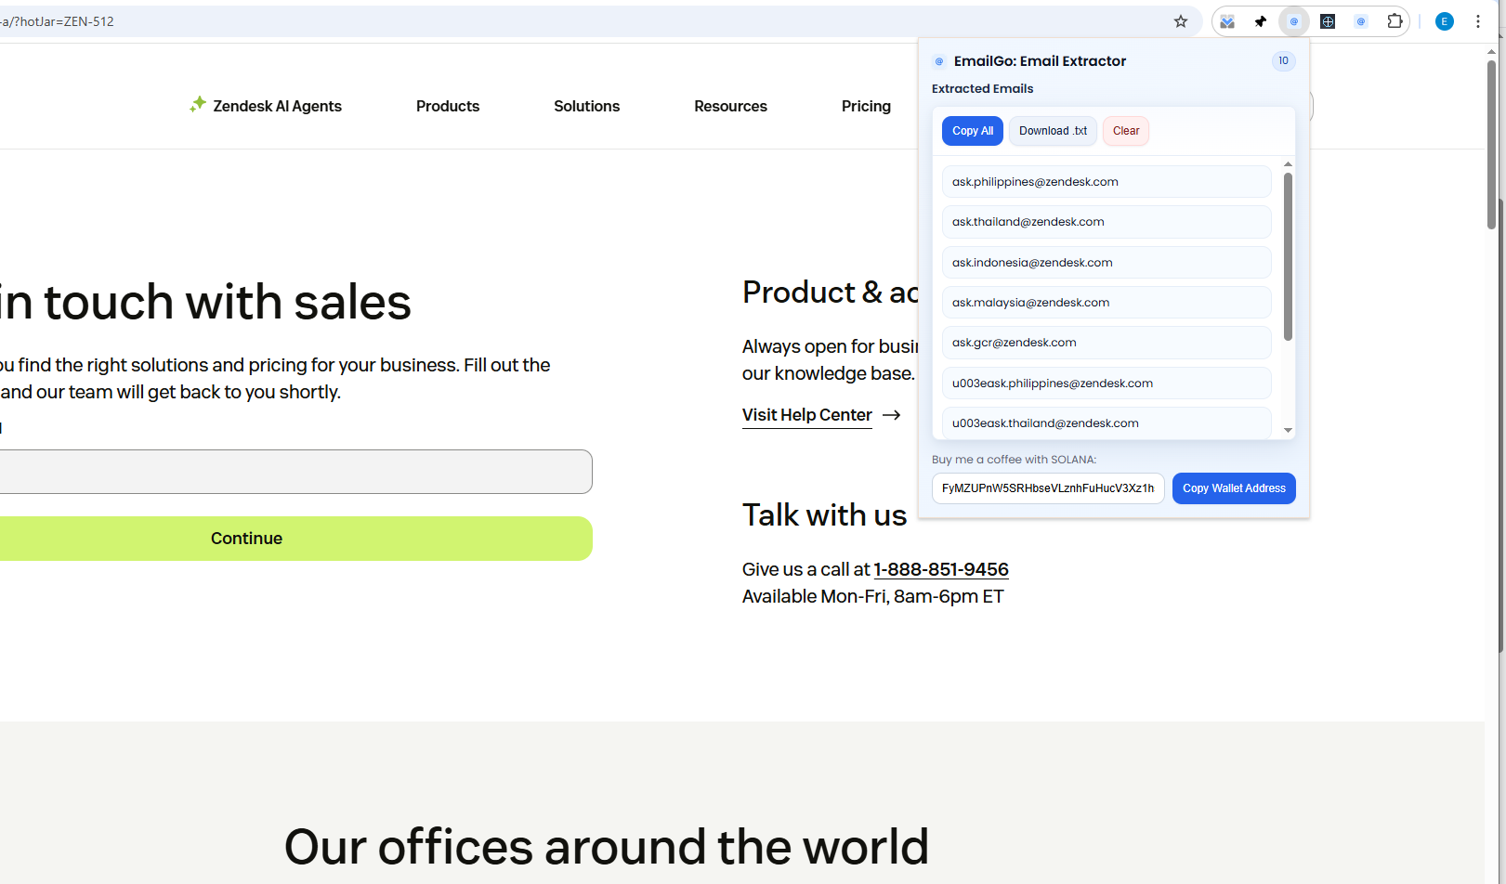1506x884 pixels.
Task: Open the Visit Help Center link
Action: point(806,415)
